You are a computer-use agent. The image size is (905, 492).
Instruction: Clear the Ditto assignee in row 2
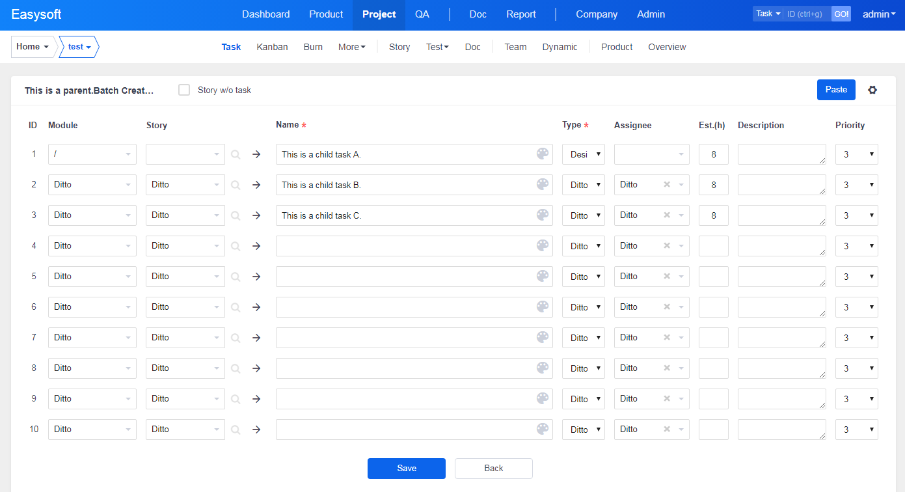[x=666, y=184]
